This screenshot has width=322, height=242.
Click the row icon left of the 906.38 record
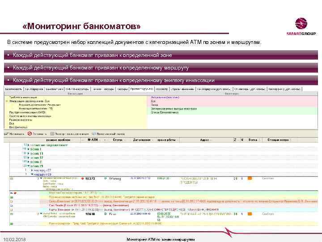click(12, 214)
